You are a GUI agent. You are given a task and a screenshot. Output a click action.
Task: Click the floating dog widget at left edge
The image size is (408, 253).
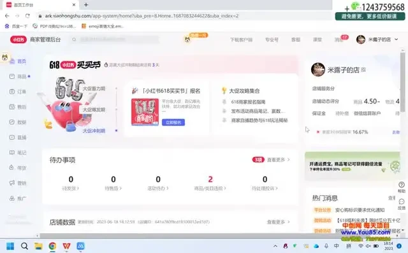tap(4, 57)
